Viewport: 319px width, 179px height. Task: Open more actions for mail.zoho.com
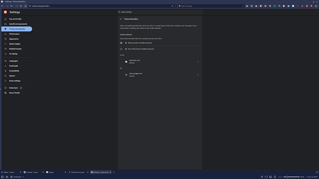[x=198, y=62]
